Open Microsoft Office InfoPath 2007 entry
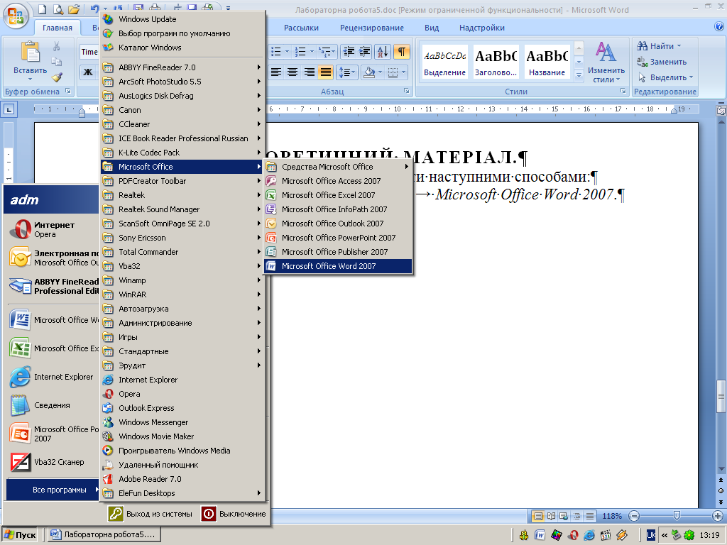This screenshot has height=545, width=727. pos(338,209)
